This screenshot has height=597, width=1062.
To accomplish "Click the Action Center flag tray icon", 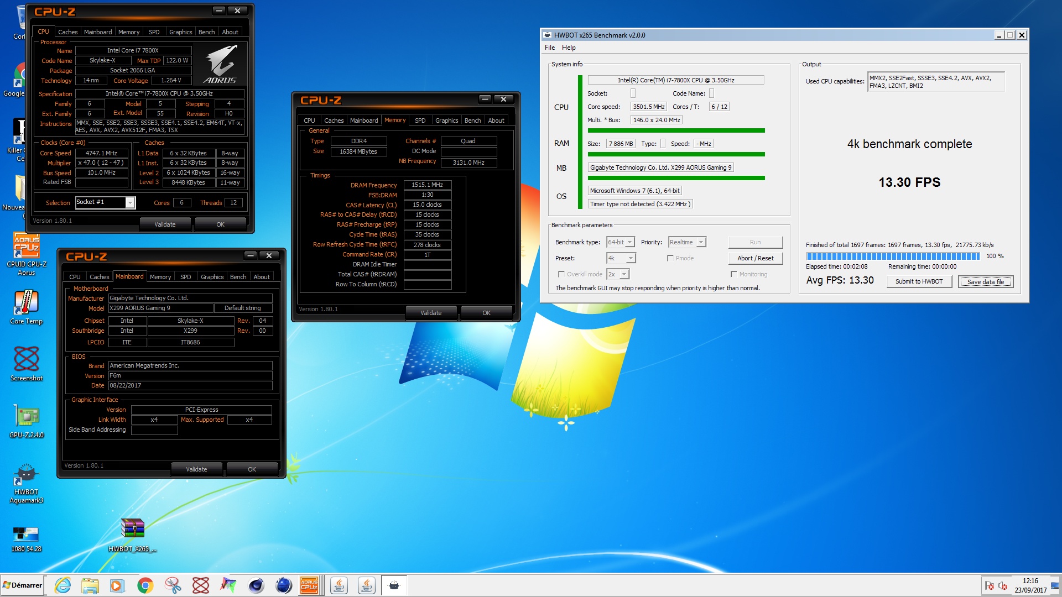I will click(990, 586).
